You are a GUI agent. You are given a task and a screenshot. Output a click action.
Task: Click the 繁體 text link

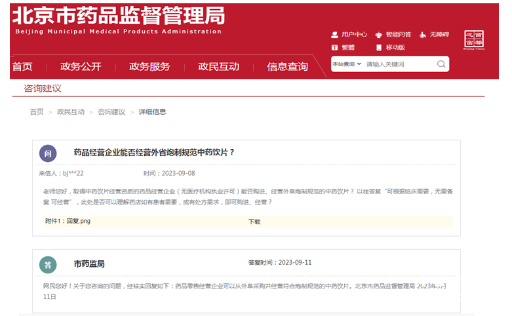348,48
